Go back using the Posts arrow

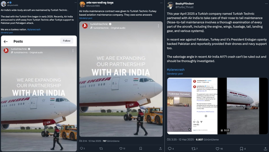click(x=6, y=42)
